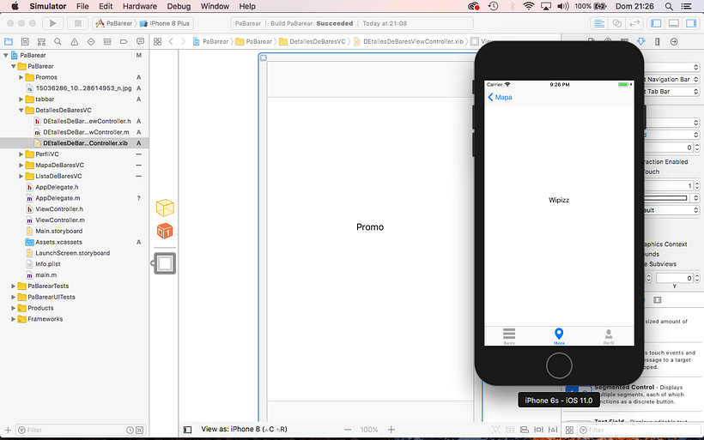Open the Hardware menu
Viewport: 704px width, 440px height.
coord(140,6)
